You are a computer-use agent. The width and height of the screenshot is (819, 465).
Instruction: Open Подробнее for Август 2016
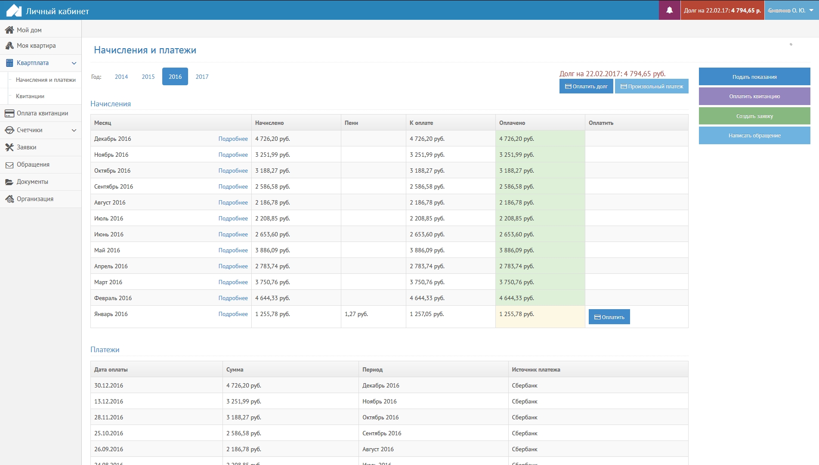(233, 203)
